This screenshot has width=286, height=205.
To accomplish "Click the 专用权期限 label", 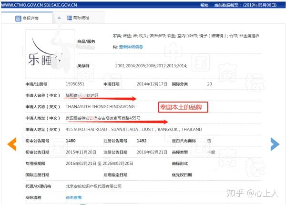I will point(35,164).
